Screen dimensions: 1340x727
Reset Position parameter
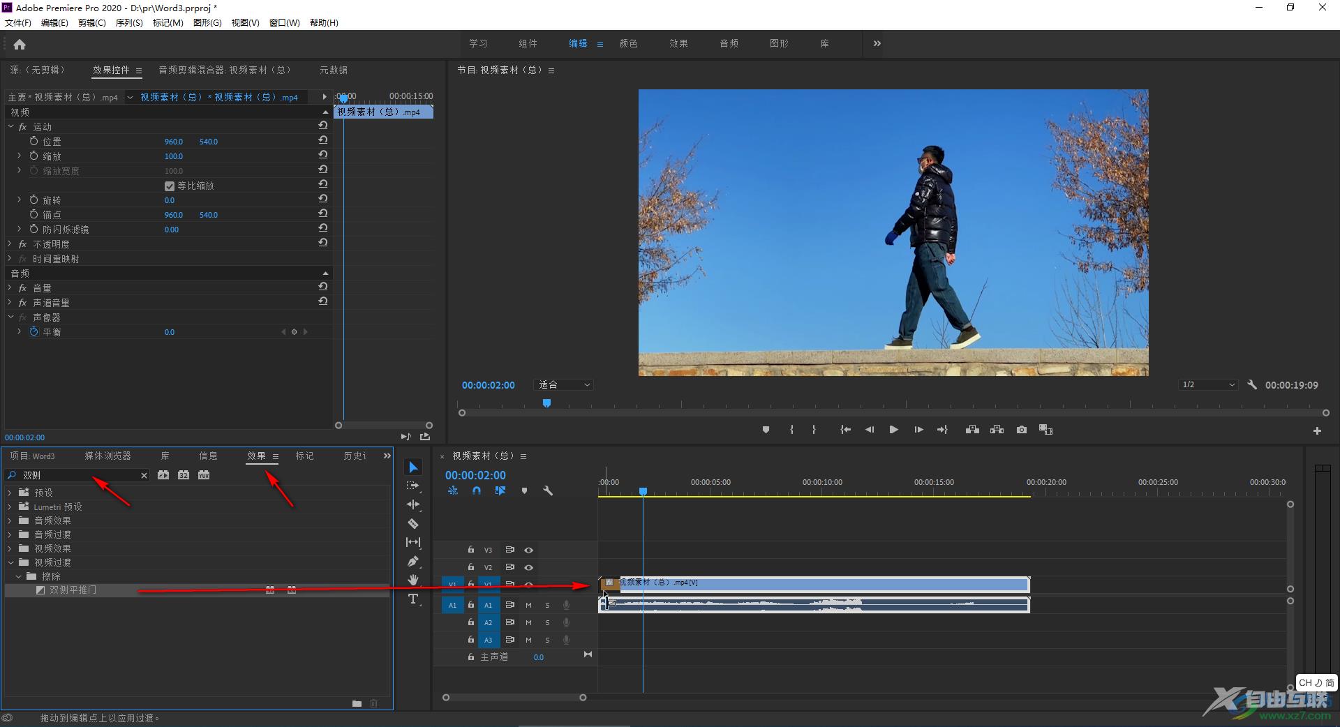point(322,140)
